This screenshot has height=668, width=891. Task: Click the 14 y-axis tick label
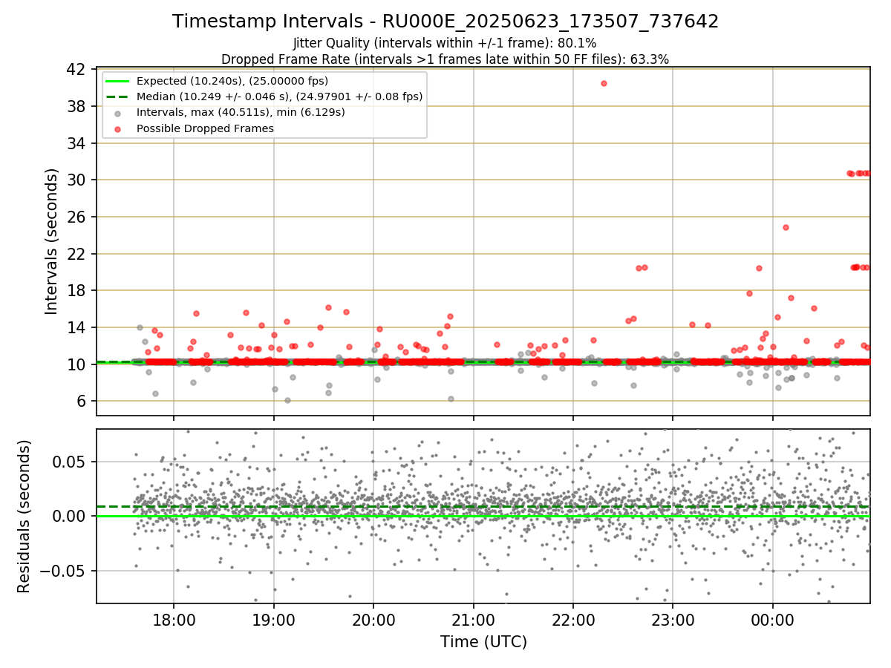[76, 327]
